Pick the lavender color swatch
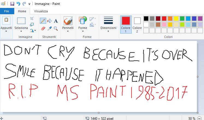This screenshot has width=204, height=120. tap(200, 25)
